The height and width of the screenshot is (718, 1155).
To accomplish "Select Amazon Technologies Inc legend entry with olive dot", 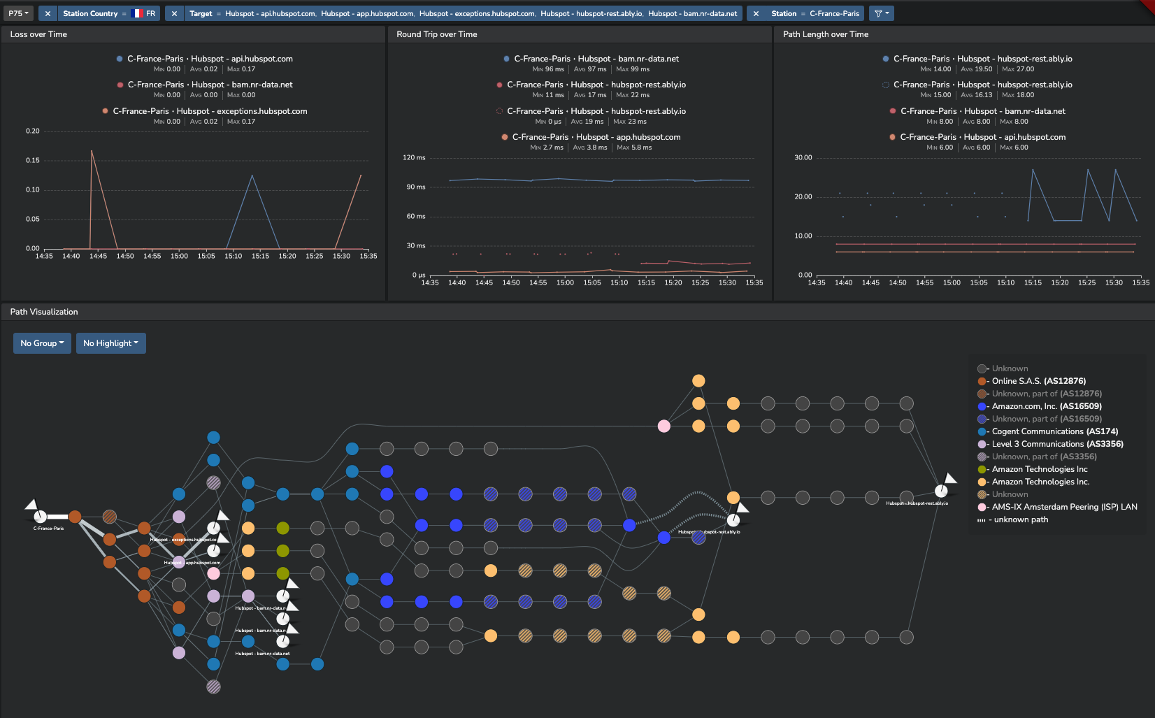I will (x=1032, y=469).
